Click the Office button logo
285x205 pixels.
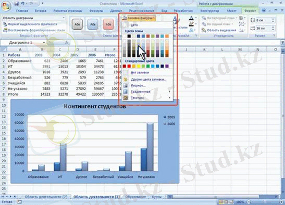pos(6,6)
